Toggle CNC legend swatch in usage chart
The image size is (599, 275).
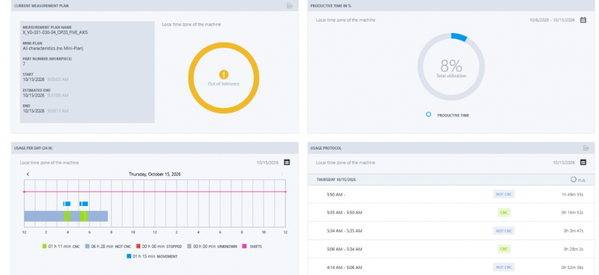(x=44, y=247)
